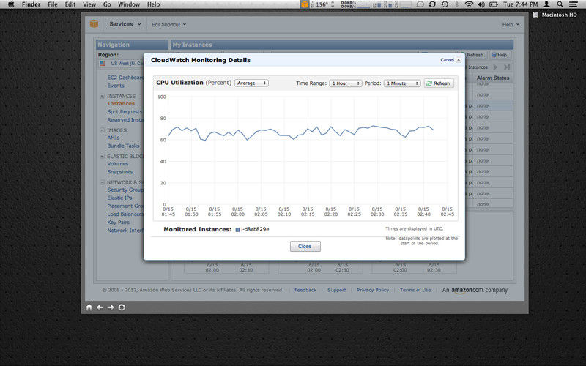Collapse the ELASTIC BLOCK navigation section

click(102, 156)
